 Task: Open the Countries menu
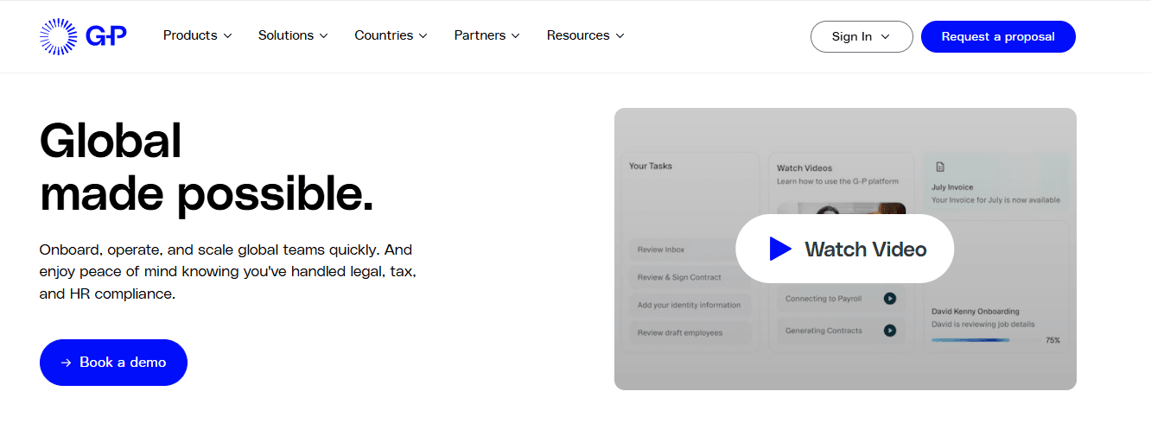tap(391, 35)
